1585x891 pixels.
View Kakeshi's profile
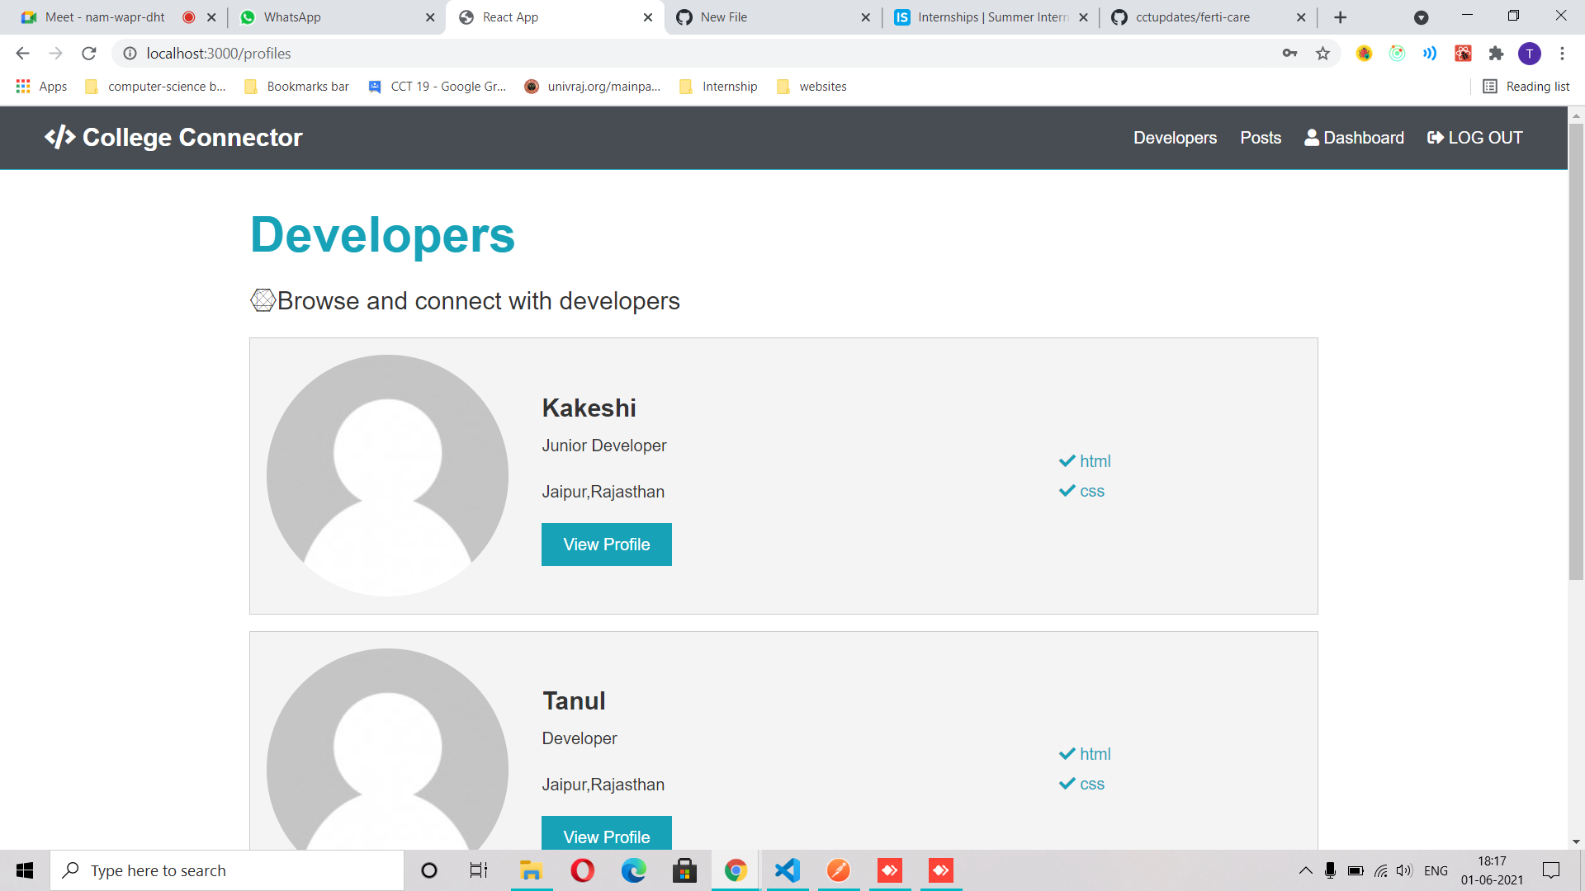[606, 544]
